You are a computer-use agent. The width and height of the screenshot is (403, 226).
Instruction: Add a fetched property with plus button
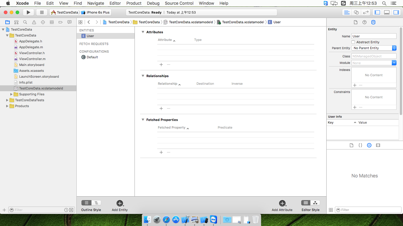pyautogui.click(x=161, y=152)
